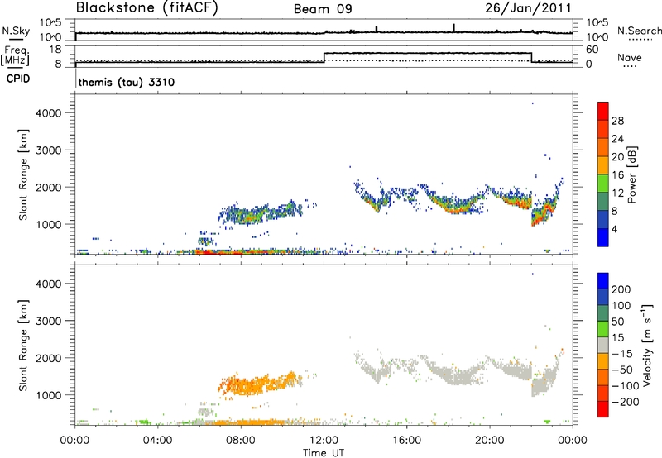The height and width of the screenshot is (458, 662).
Task: Click the 'Time UT' axis title
Action: [x=324, y=453]
